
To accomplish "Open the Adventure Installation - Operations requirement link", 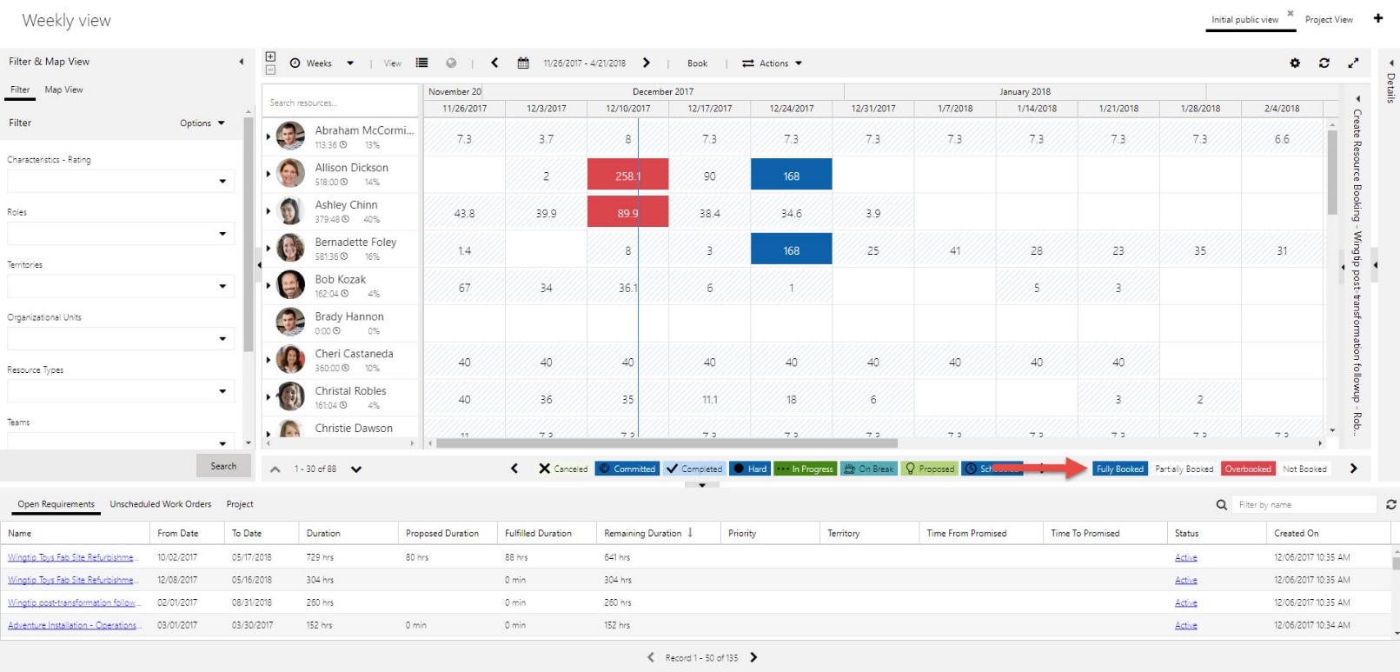I will click(x=72, y=625).
